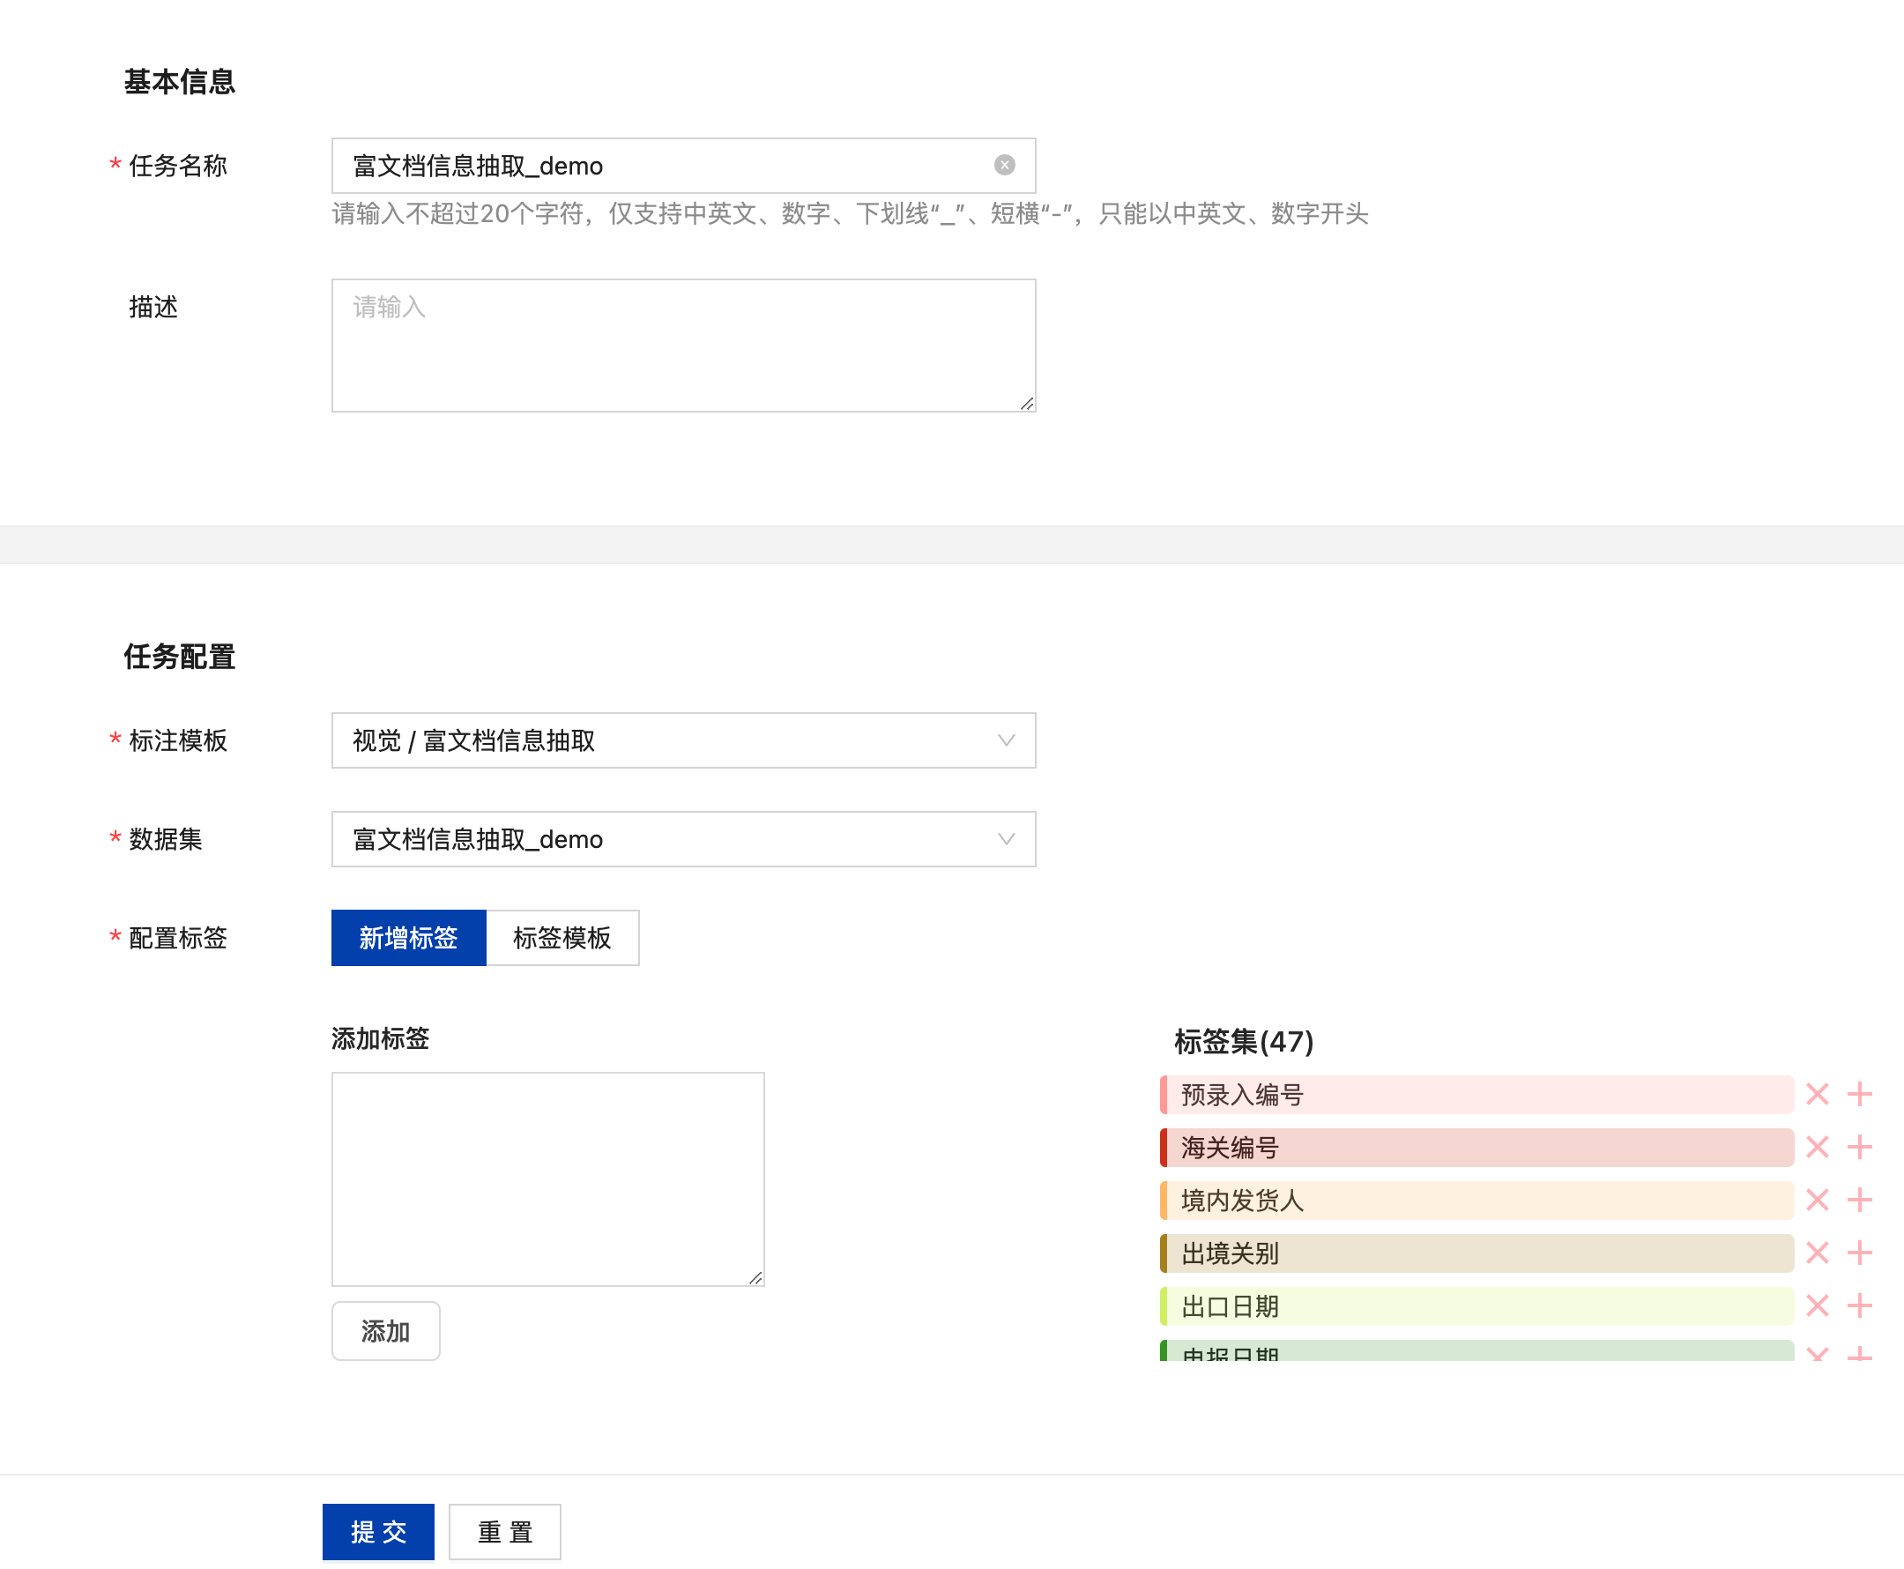This screenshot has width=1904, height=1569.
Task: Click the 标签集(47) heading
Action: coord(1244,1041)
